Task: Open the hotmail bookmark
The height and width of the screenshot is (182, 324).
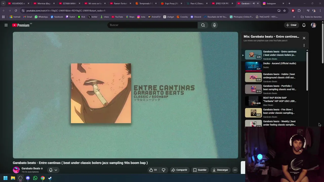Action: pyautogui.click(x=15, y=17)
